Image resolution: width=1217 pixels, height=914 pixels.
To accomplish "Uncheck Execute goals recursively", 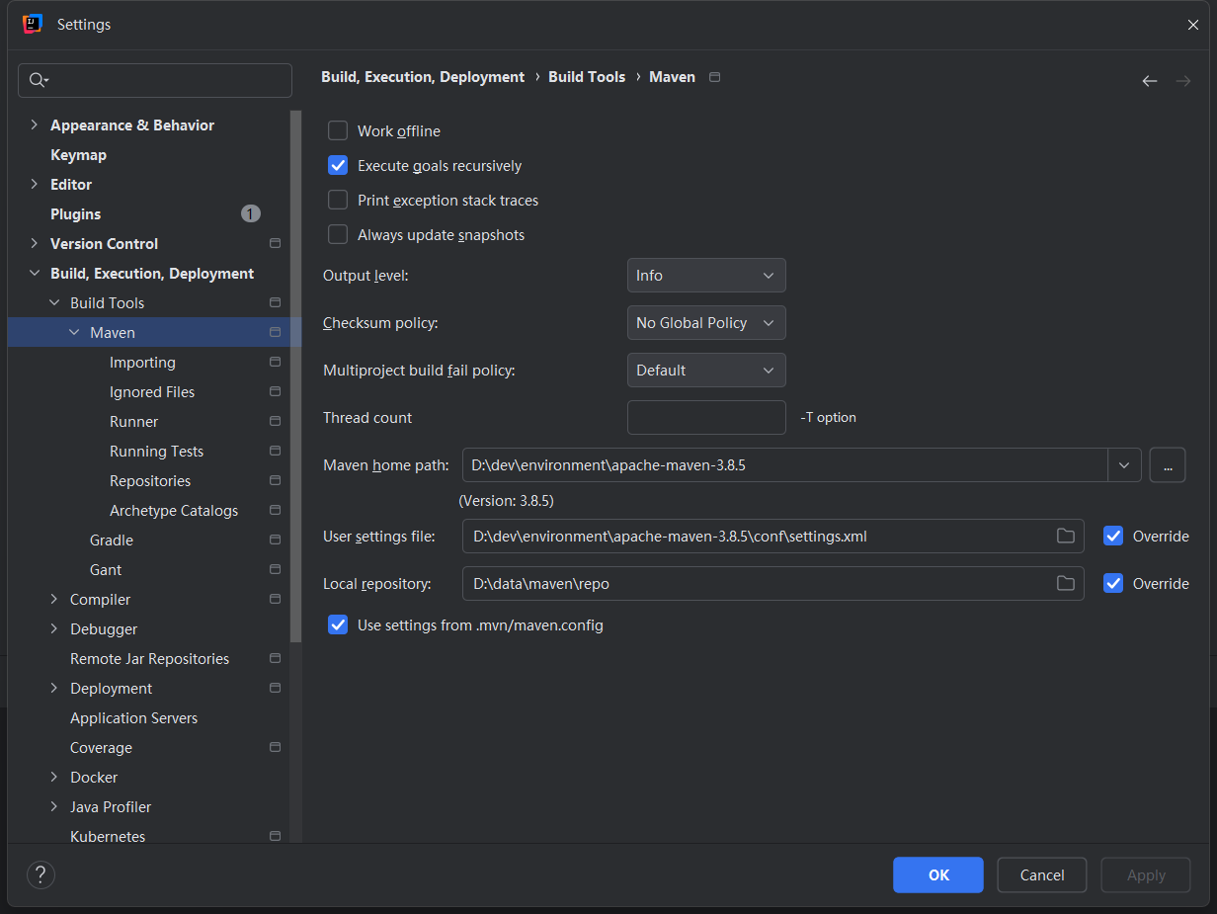I will click(x=338, y=165).
